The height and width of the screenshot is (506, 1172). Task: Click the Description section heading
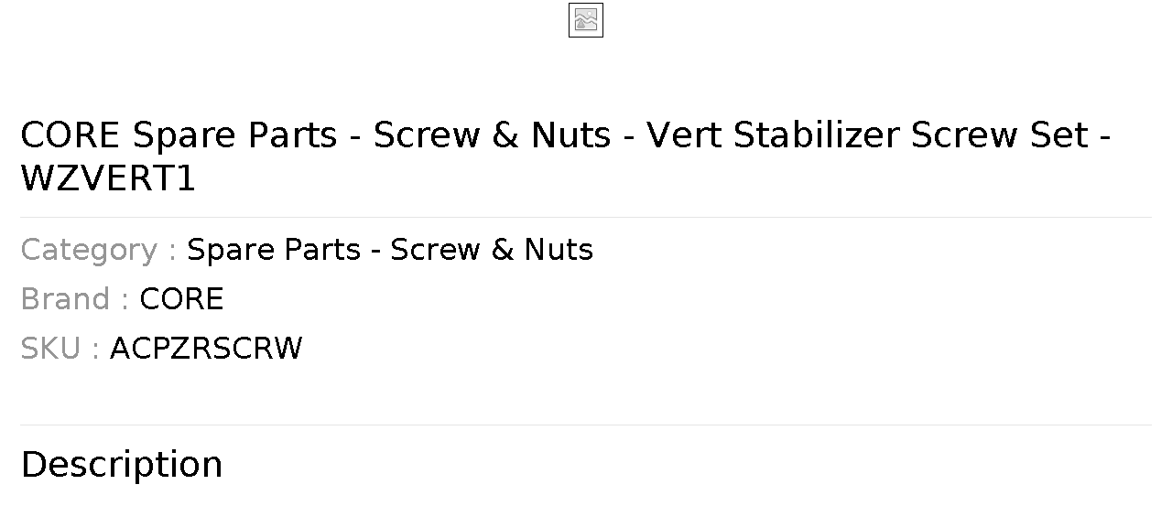click(122, 464)
